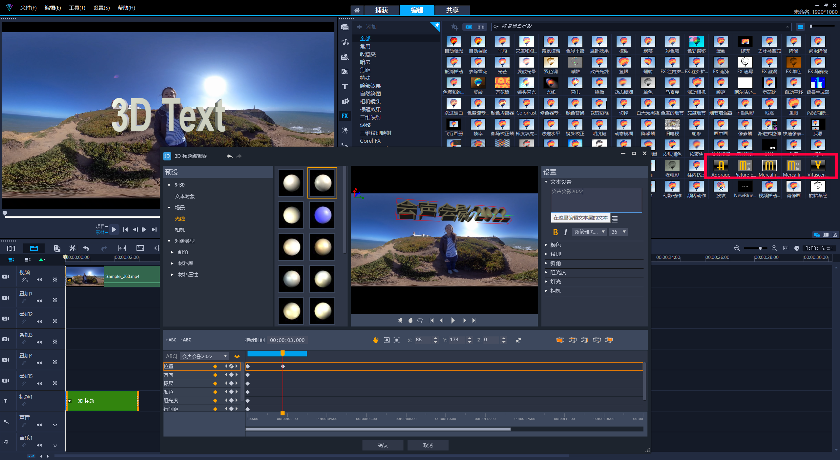The image size is (840, 460).
Task: Adjust the timeline zoom slider
Action: coord(760,248)
